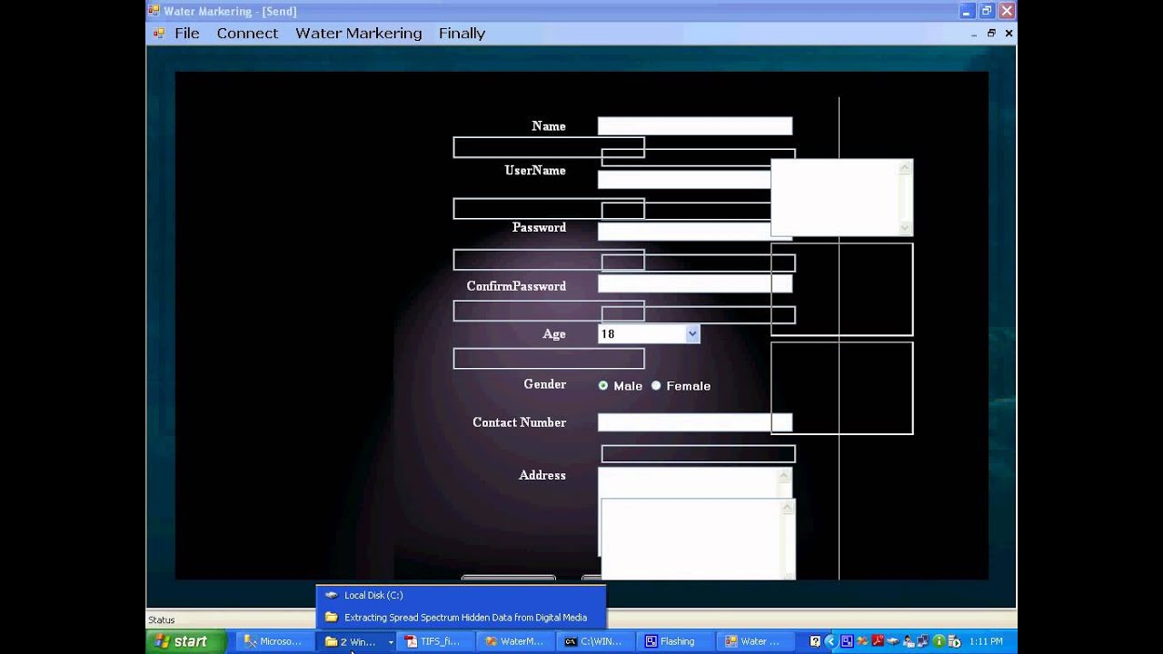Click the red Adobe PDF tray icon
Image resolution: width=1163 pixels, height=654 pixels.
878,641
